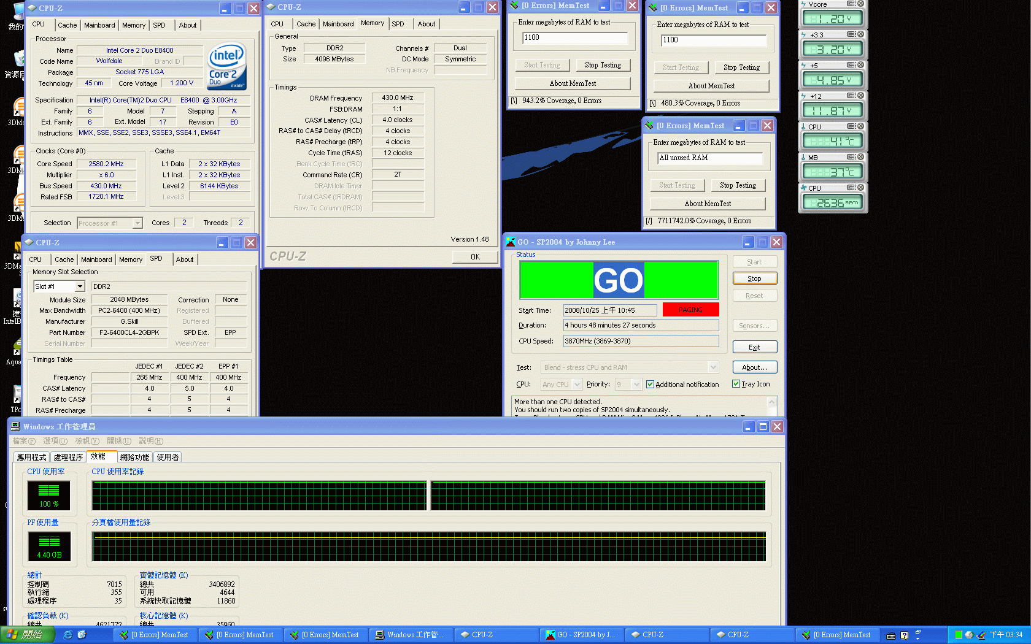1031x644 pixels.
Task: Open the Processor #1 selection dropdown
Action: click(x=137, y=223)
